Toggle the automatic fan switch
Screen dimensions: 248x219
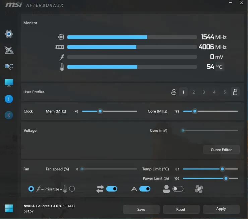click(145, 189)
